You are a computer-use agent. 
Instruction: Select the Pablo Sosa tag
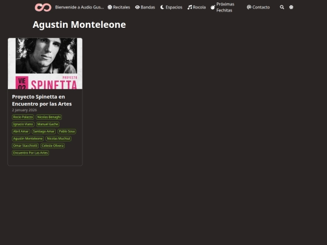(67, 131)
